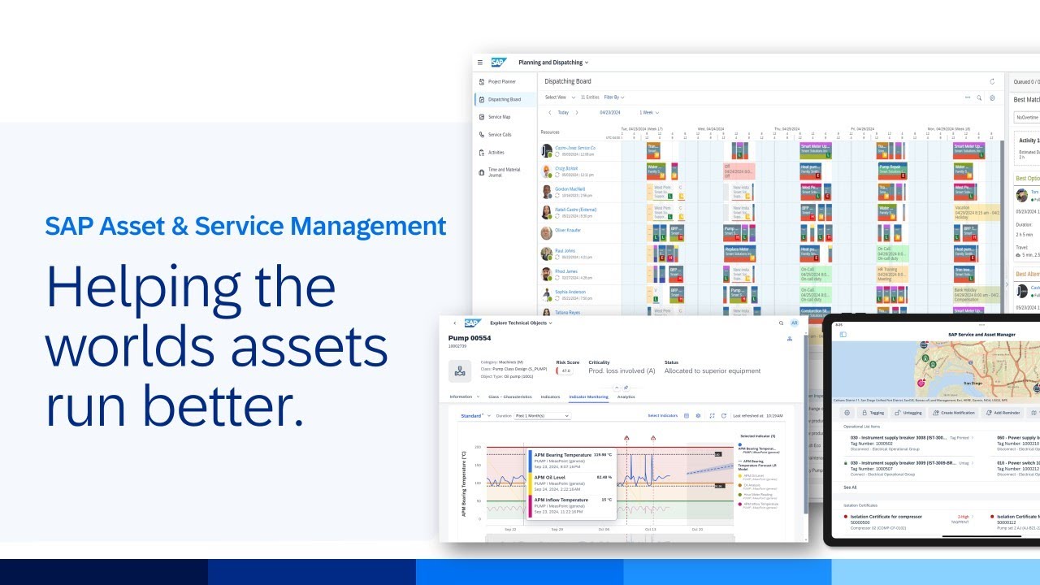
Task: Open resource Gordon MacNeill
Action: tap(570, 188)
